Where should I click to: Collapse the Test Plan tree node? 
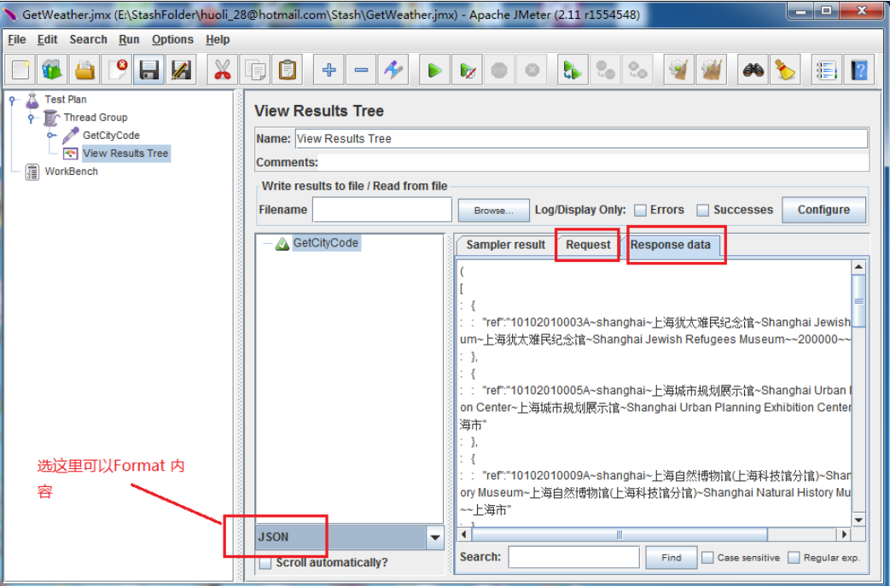[x=13, y=100]
